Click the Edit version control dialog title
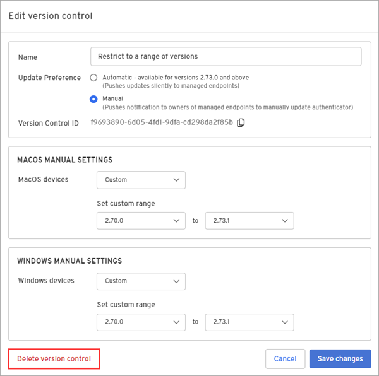This screenshot has height=376, width=379. click(x=51, y=16)
